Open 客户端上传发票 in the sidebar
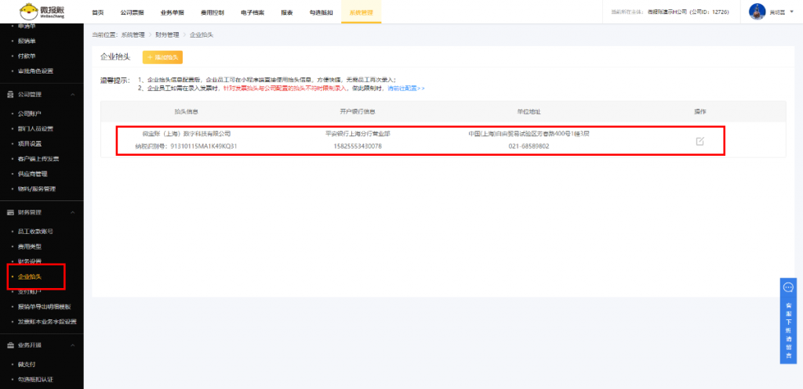Image resolution: width=803 pixels, height=389 pixels. [38, 159]
